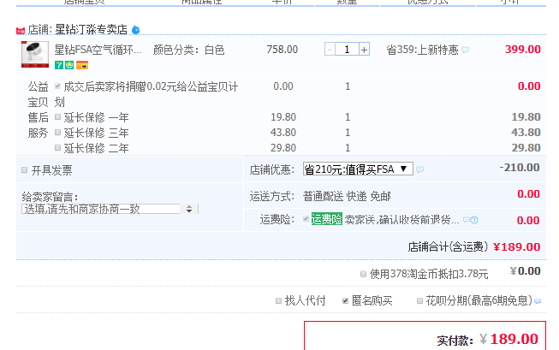
Task: Increase quantity with the plus button
Action: (x=364, y=49)
